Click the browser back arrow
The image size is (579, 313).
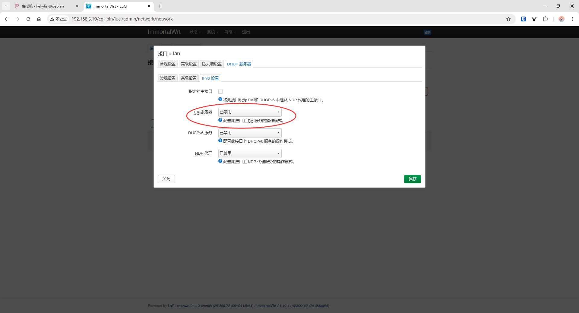coord(7,19)
